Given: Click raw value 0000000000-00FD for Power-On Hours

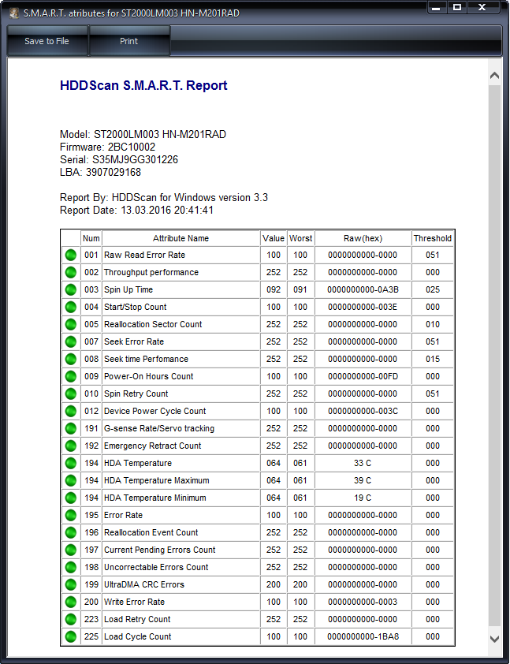Looking at the screenshot, I should tap(363, 376).
